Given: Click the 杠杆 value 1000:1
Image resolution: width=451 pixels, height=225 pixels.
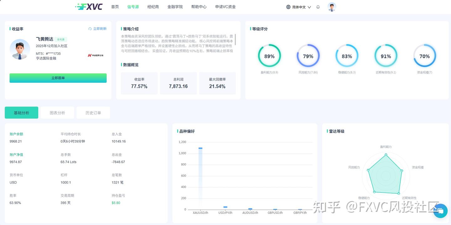Looking at the screenshot, I should (x=66, y=182).
